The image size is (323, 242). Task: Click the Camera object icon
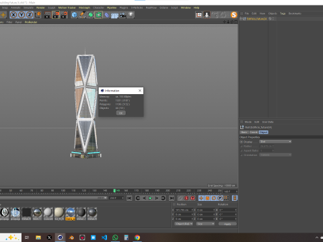122,15
